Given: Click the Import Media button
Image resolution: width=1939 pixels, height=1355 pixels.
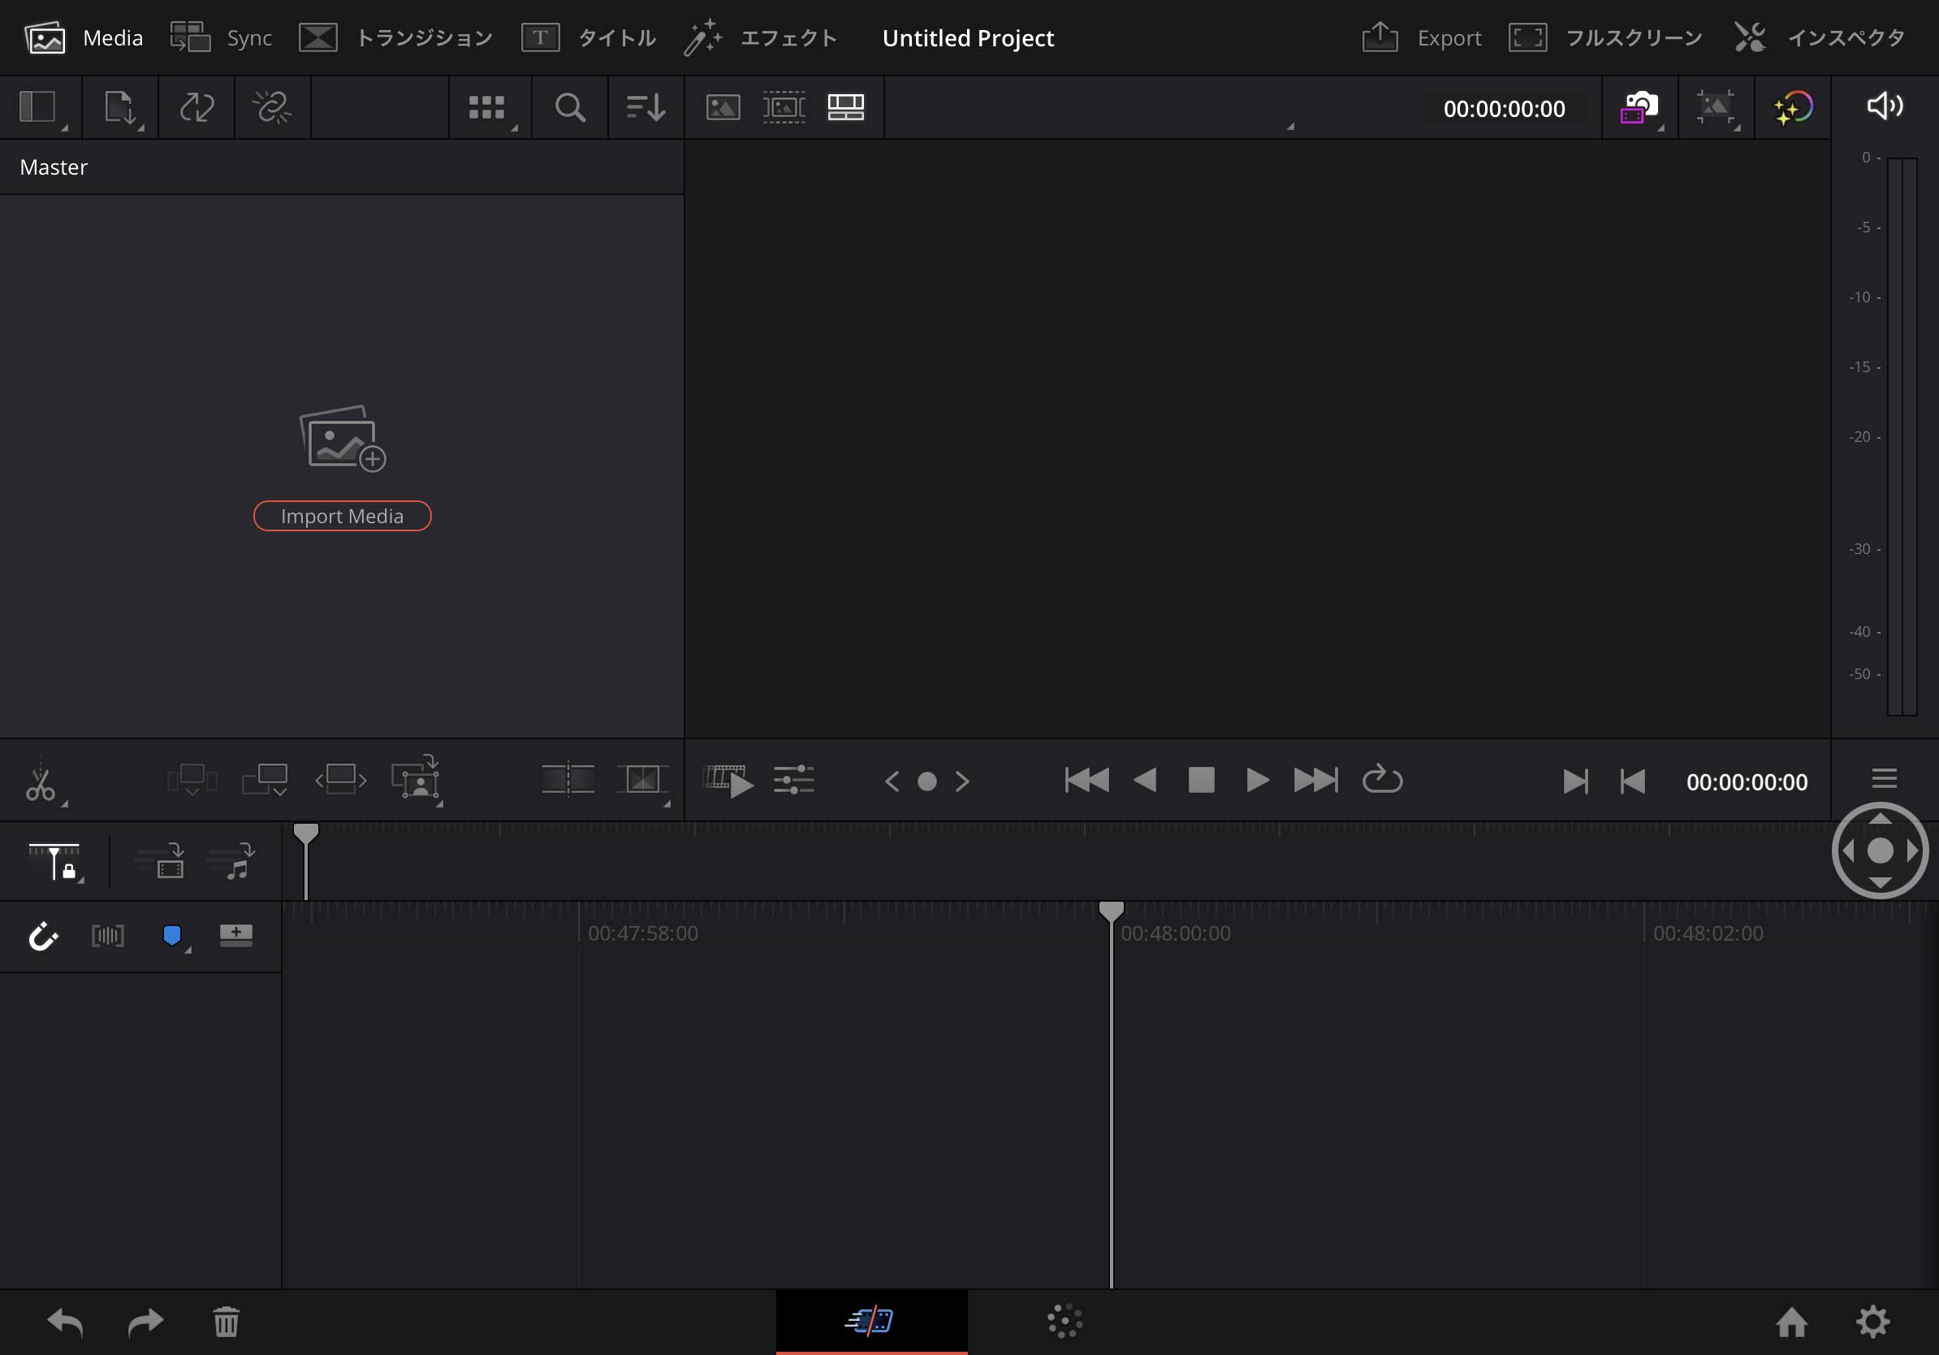Looking at the screenshot, I should (x=342, y=516).
